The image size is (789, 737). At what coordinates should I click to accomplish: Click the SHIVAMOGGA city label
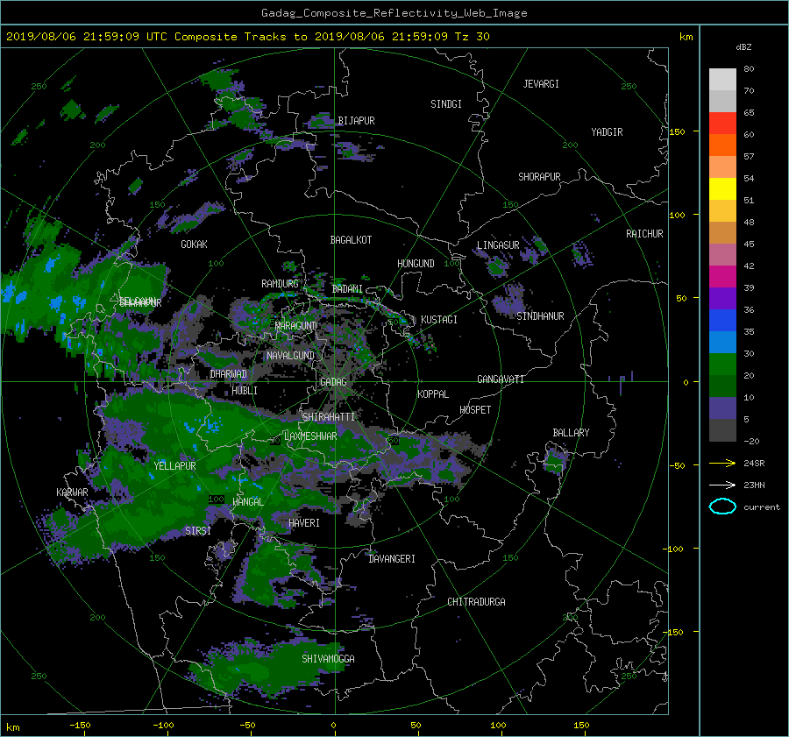[328, 658]
